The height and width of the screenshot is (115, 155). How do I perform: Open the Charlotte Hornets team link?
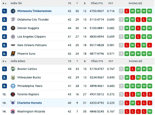pyautogui.click(x=29, y=103)
